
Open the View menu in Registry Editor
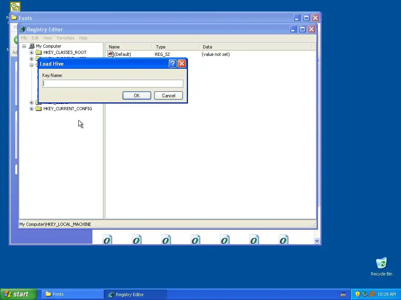click(x=47, y=38)
